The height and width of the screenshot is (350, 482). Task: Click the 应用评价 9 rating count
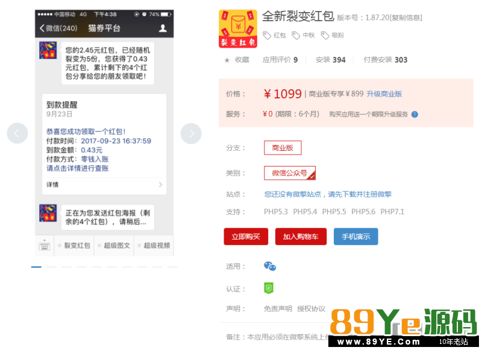(280, 60)
